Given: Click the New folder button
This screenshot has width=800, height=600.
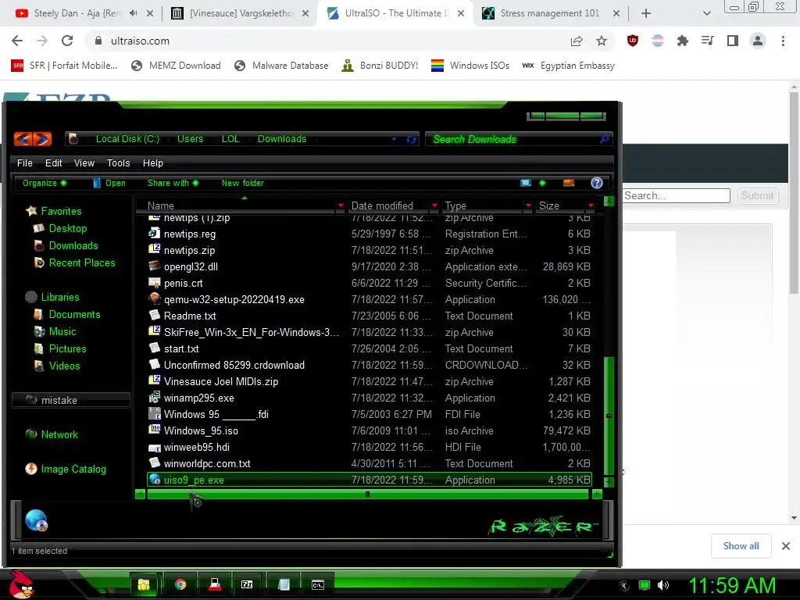Looking at the screenshot, I should point(243,183).
